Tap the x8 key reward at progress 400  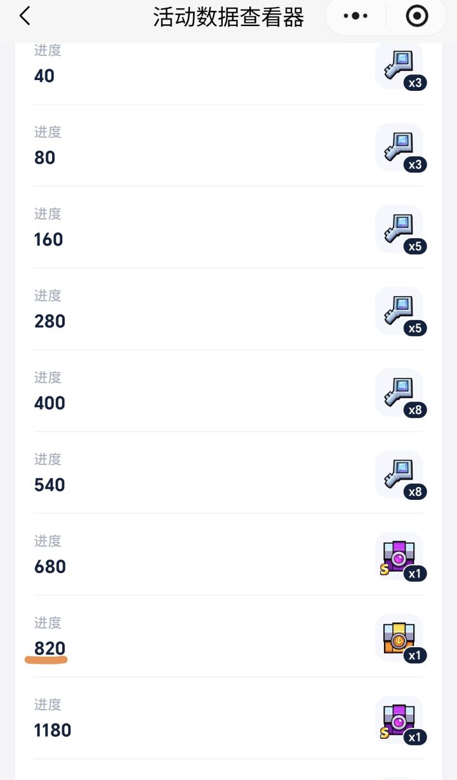399,393
